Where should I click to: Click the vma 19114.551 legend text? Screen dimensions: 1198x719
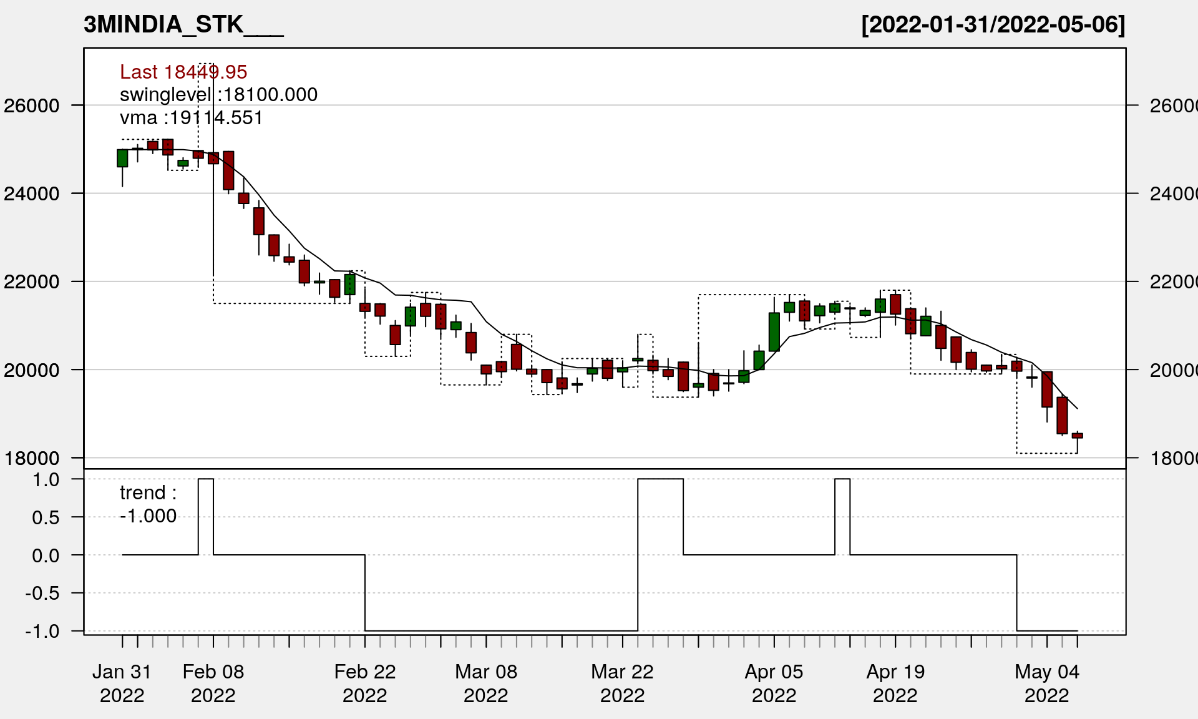(x=191, y=118)
